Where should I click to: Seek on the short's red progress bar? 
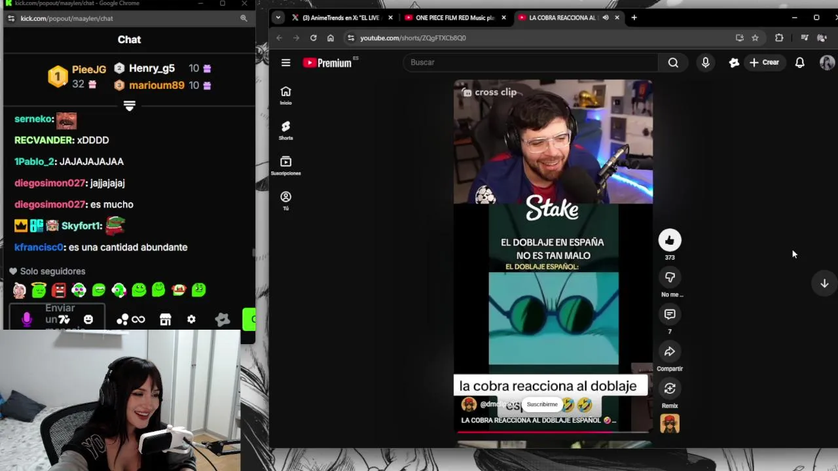[553, 432]
